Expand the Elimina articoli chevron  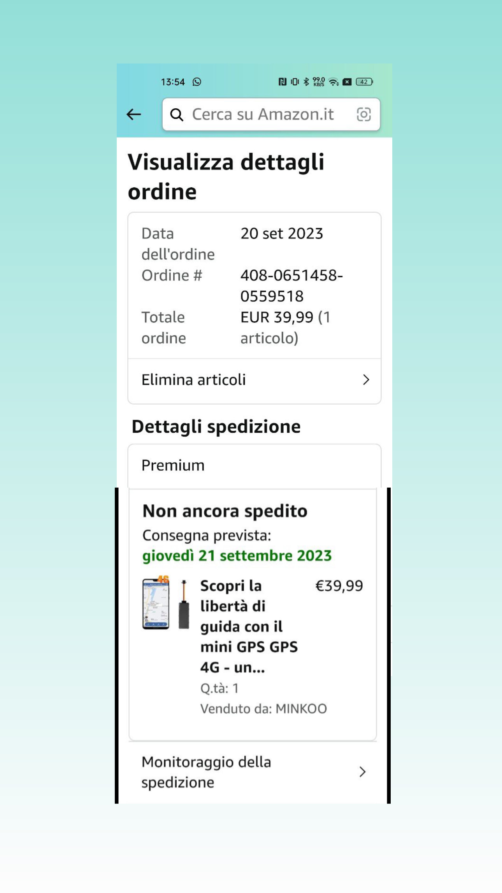click(x=366, y=380)
